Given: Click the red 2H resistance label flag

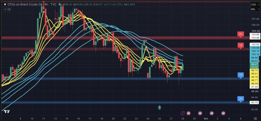Looking at the screenshot, I should pos(241,34).
